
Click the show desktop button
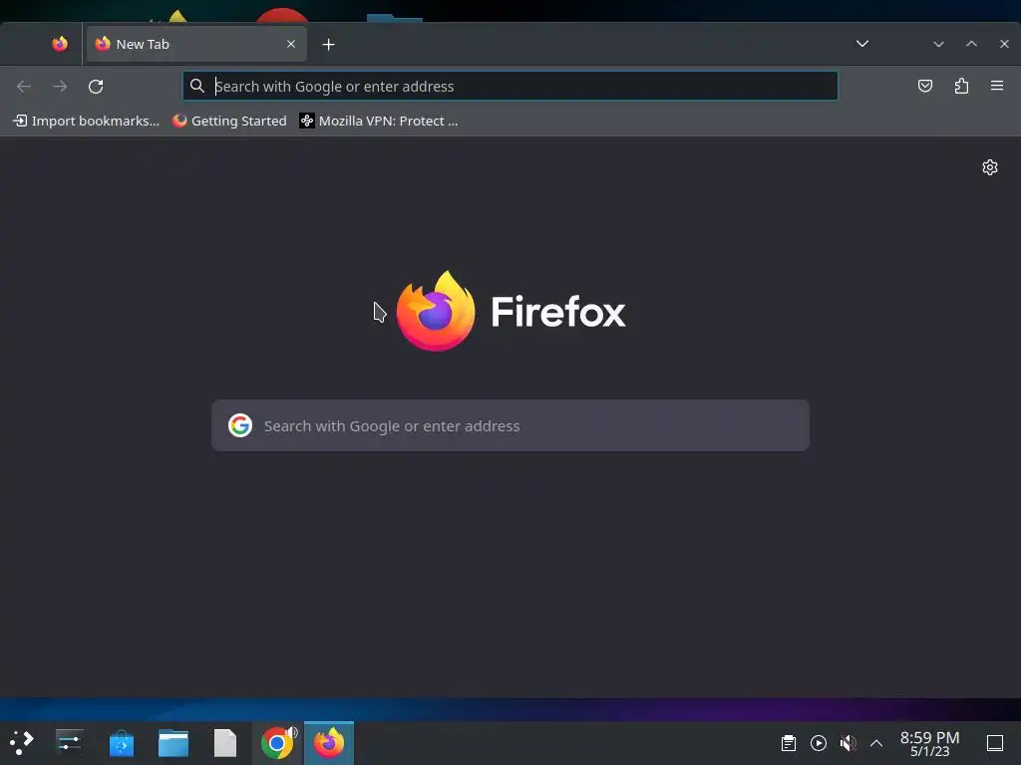click(x=995, y=743)
